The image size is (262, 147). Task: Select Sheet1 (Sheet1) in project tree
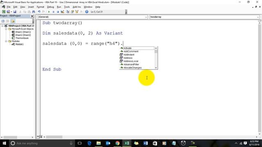tap(23, 32)
